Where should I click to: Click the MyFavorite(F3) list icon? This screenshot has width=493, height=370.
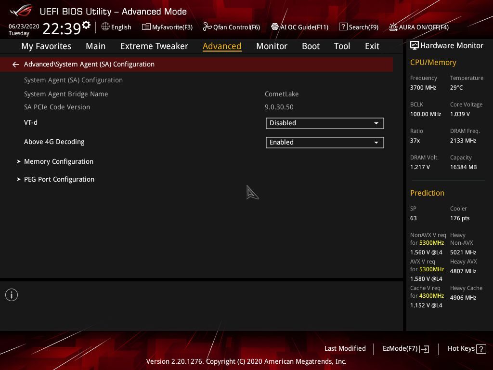coord(146,27)
